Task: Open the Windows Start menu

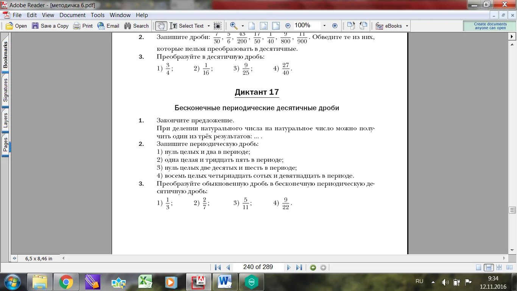Action: point(13,282)
